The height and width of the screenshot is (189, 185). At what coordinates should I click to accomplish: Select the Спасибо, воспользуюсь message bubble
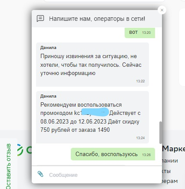click(x=113, y=154)
